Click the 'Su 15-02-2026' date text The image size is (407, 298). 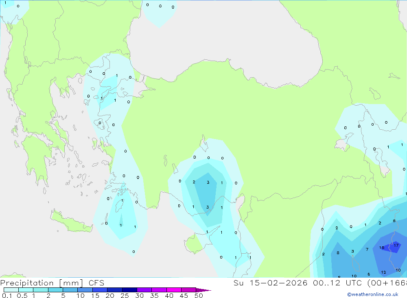click(x=270, y=283)
